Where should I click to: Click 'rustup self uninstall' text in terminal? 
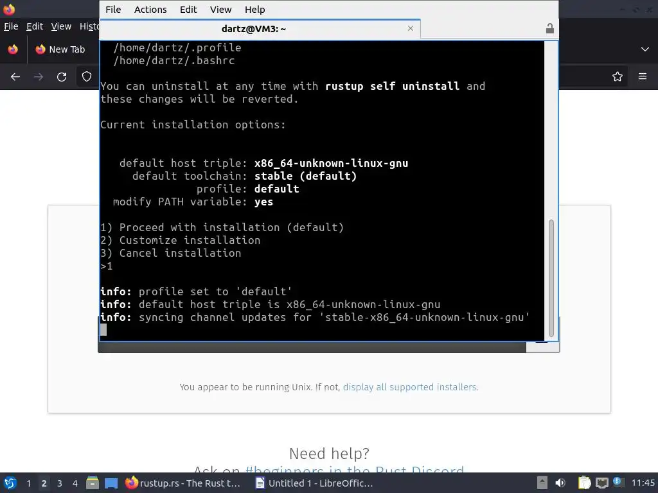pos(393,86)
